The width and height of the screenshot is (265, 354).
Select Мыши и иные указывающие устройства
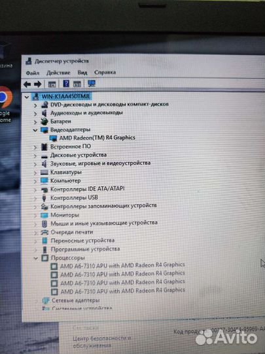[x=104, y=223]
